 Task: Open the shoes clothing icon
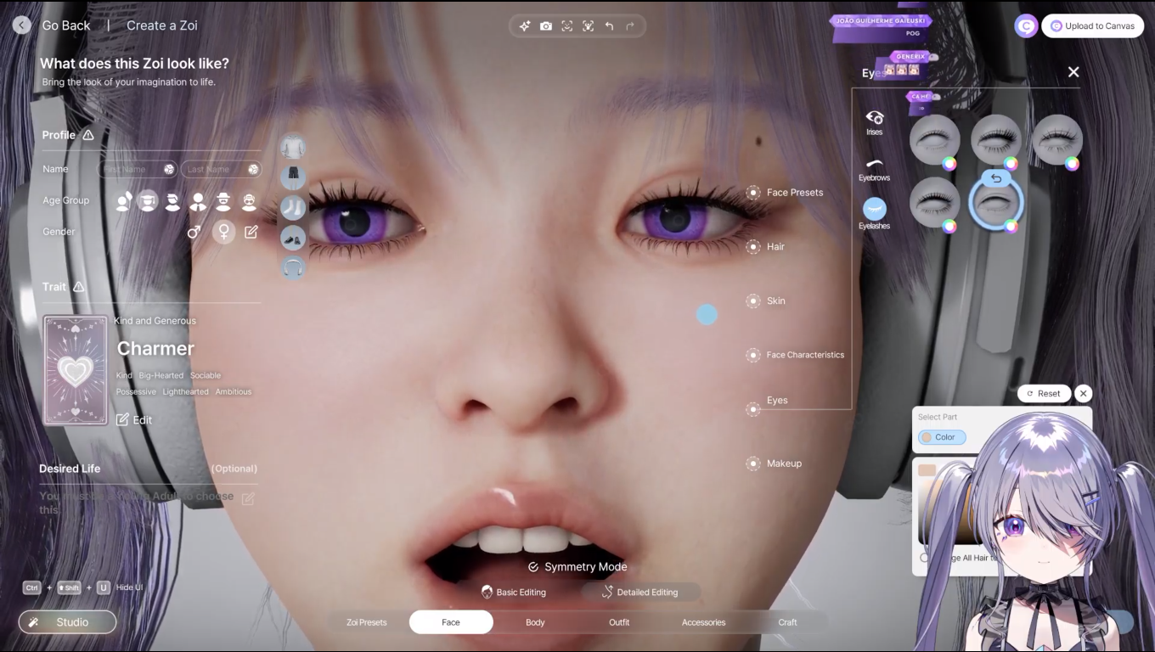pyautogui.click(x=293, y=238)
